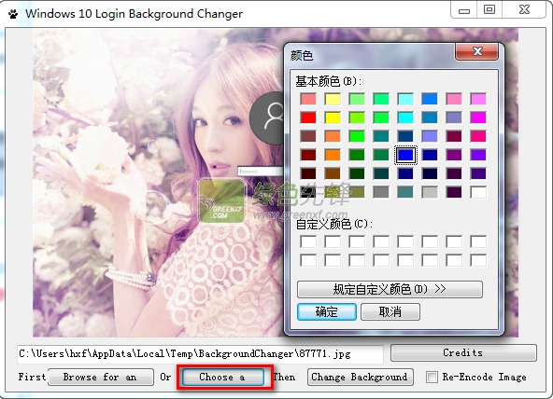Select the dark red swatch in the fourth row
Image resolution: width=553 pixels, height=399 pixels.
point(308,155)
